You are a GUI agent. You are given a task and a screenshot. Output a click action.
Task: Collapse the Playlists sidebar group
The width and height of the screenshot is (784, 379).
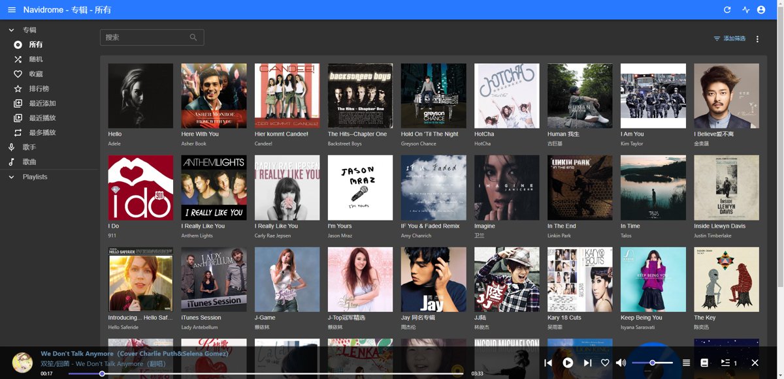[x=49, y=177]
